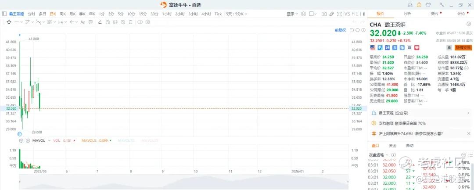Screen dimensions: 474x190
Task: Open quote panel settings gear
Action: pos(469,24)
